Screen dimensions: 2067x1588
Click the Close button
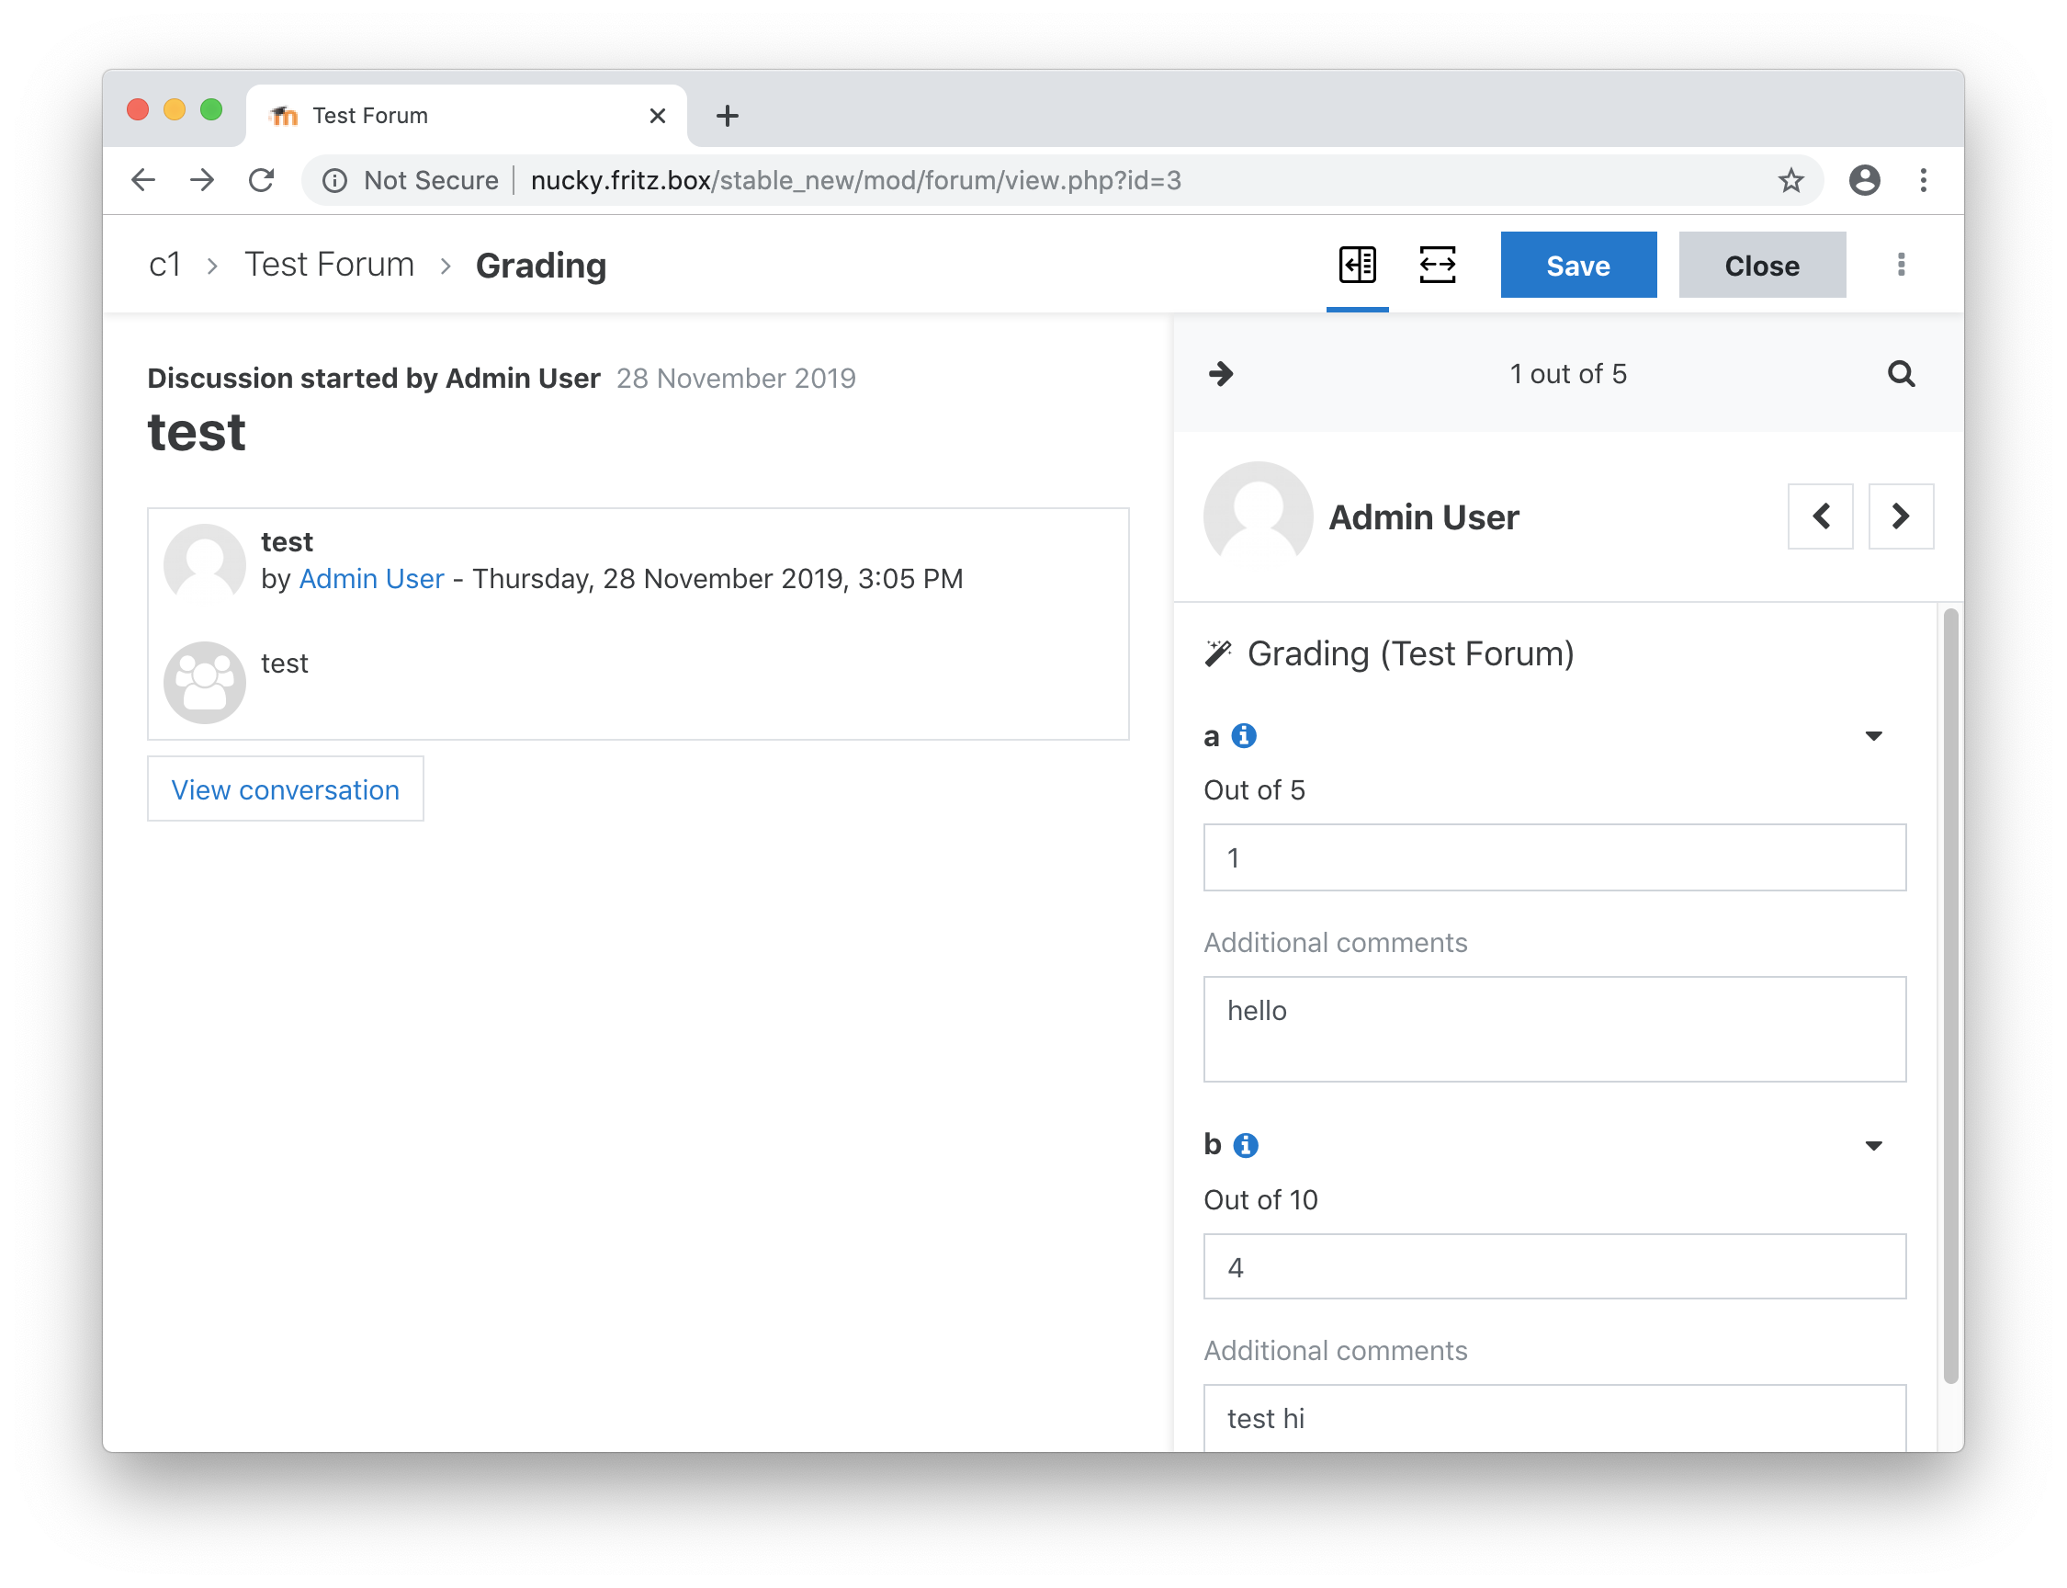(1761, 265)
